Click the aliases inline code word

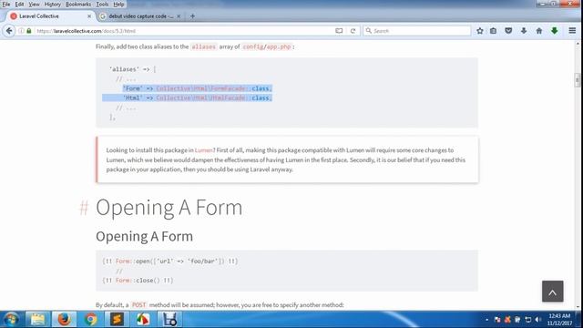pyautogui.click(x=203, y=46)
